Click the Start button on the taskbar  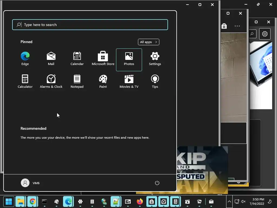point(9,201)
